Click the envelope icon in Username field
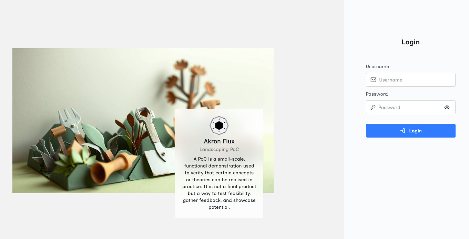Image resolution: width=469 pixels, height=239 pixels. 373,80
